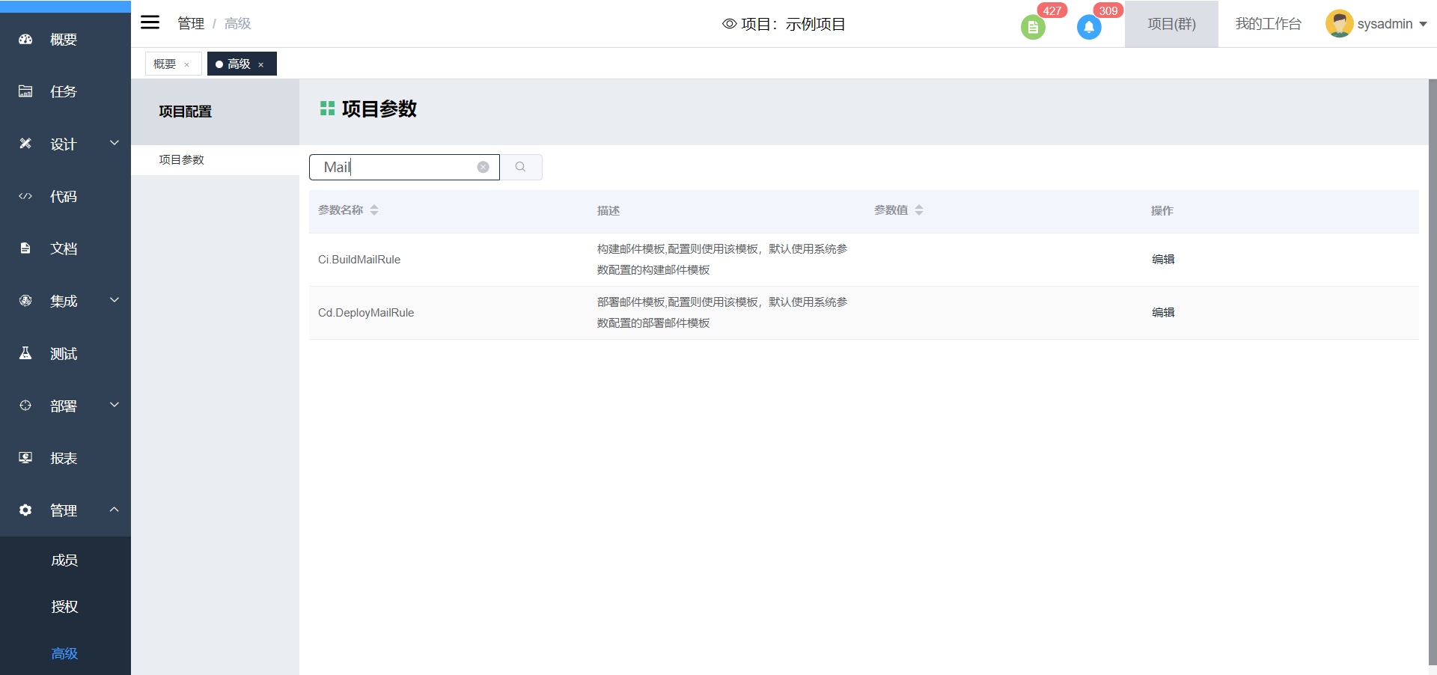Open the blue bell alerts icon

(x=1088, y=28)
